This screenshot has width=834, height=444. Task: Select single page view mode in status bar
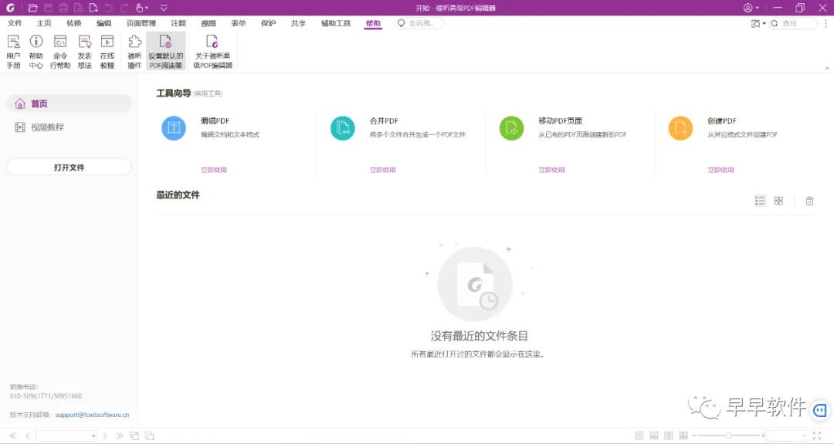[639, 436]
